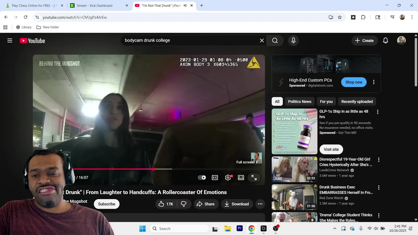
Task: Open the YouTube account avatar menu
Action: pos(401,40)
